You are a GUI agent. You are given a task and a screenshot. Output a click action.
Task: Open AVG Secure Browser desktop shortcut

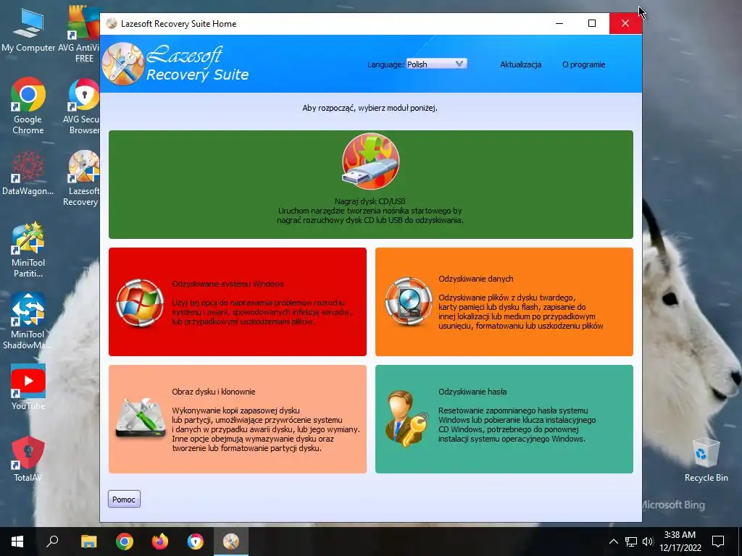83,106
